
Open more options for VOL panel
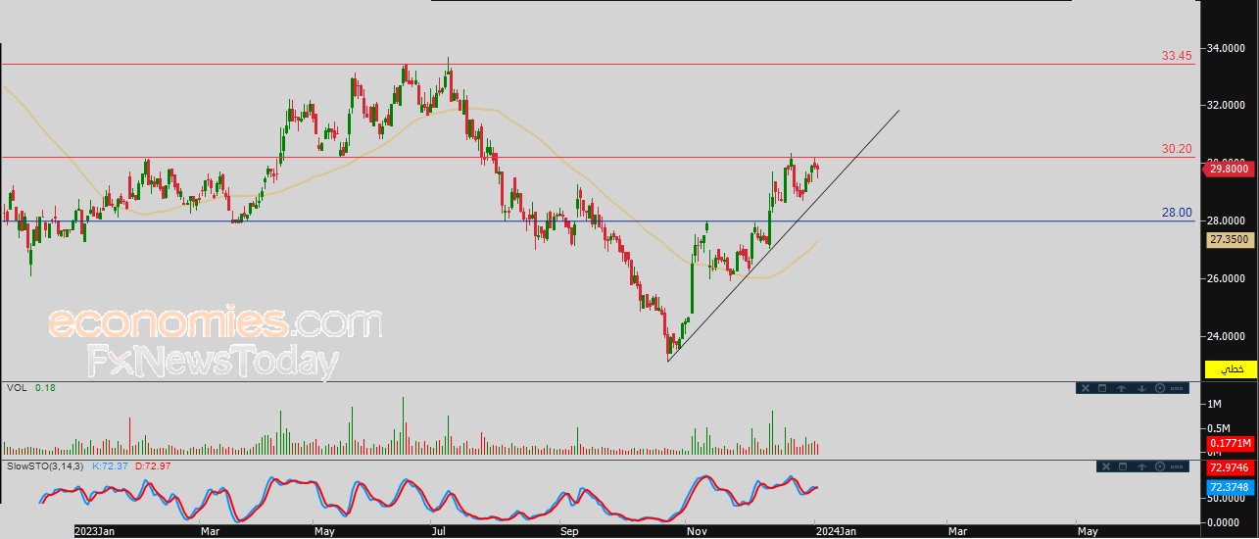pyautogui.click(x=1177, y=388)
